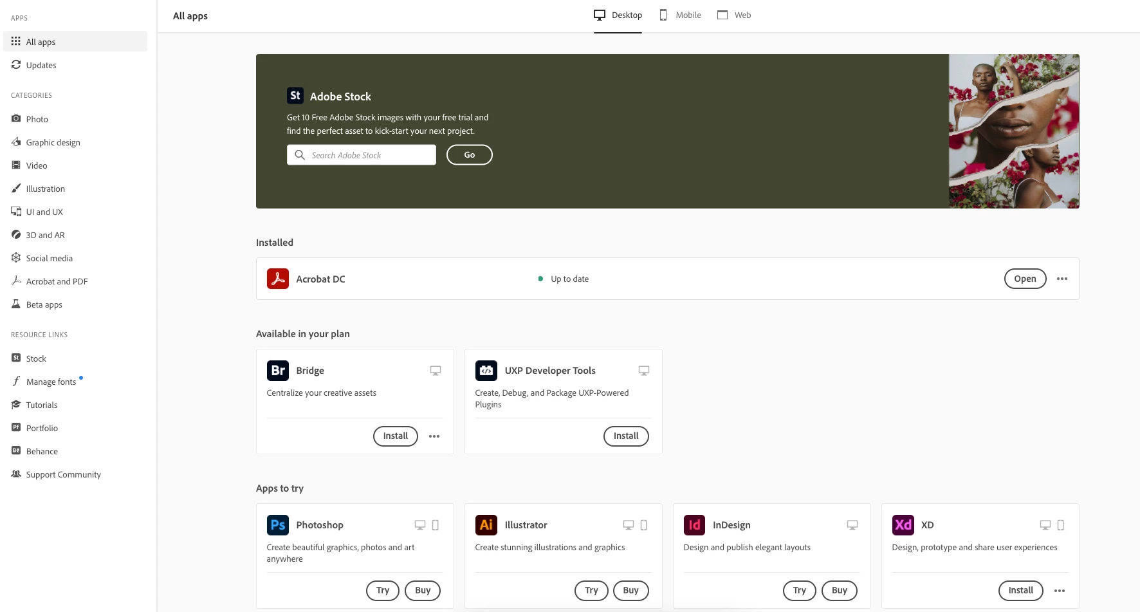Open the Beta apps category
Viewport: 1140px width, 612px height.
pos(75,304)
